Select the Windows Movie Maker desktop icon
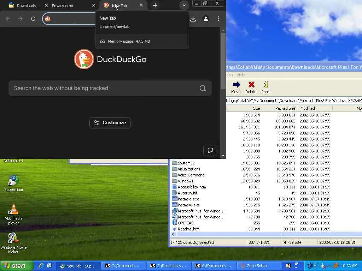The width and height of the screenshot is (362, 271). click(x=13, y=243)
